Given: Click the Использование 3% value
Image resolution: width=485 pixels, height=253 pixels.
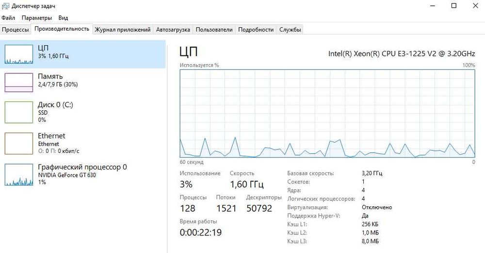Looking at the screenshot, I should [x=186, y=184].
